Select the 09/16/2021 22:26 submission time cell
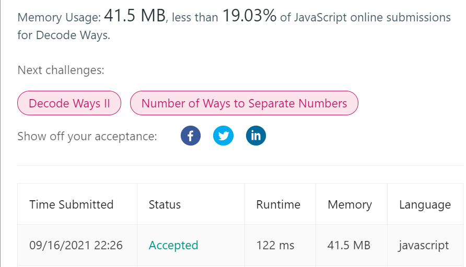 click(x=76, y=245)
